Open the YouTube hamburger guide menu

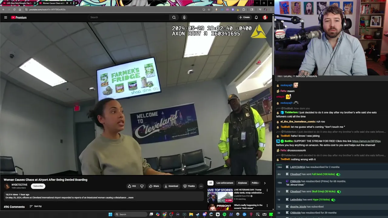click(x=5, y=18)
